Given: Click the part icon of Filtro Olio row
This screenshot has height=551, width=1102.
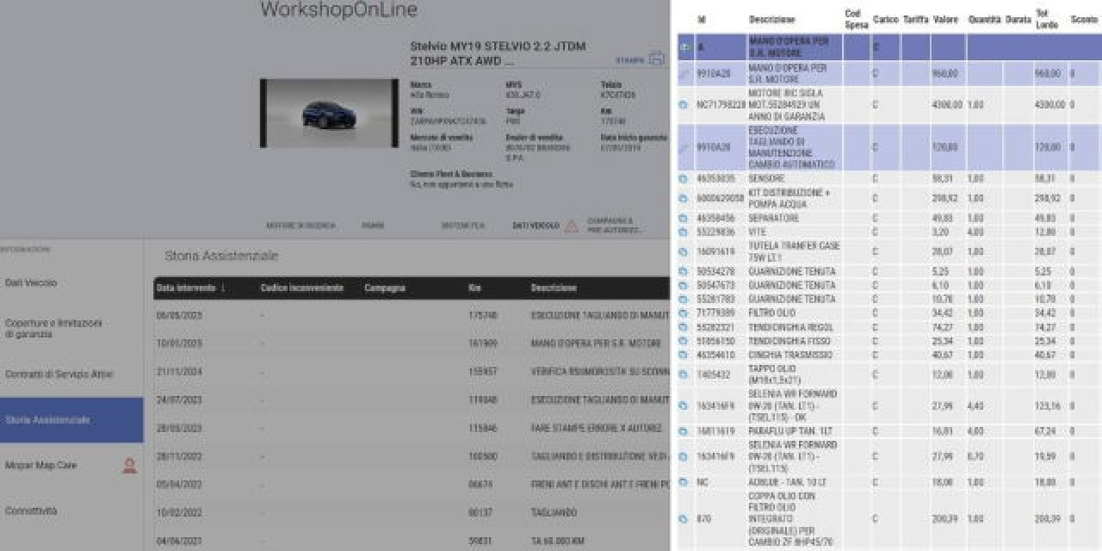Looking at the screenshot, I should click(x=684, y=313).
